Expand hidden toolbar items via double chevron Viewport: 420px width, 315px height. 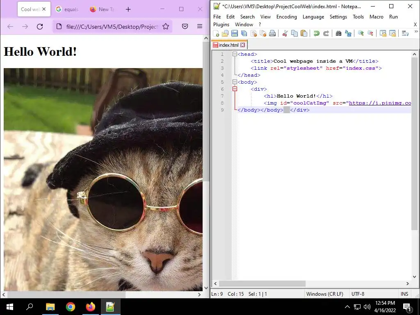[x=416, y=32]
